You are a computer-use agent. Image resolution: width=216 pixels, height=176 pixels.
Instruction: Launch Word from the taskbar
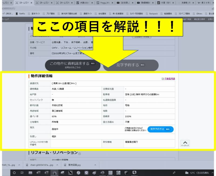pos(38,173)
